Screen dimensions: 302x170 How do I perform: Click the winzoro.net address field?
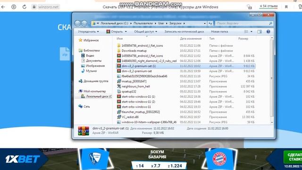coord(46,7)
